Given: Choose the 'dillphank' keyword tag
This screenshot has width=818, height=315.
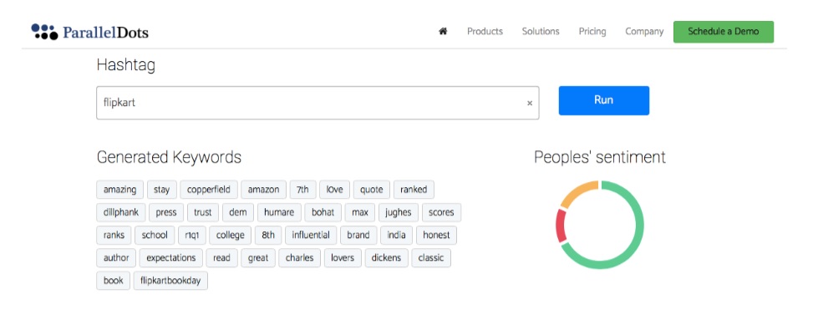Looking at the screenshot, I should tap(121, 212).
